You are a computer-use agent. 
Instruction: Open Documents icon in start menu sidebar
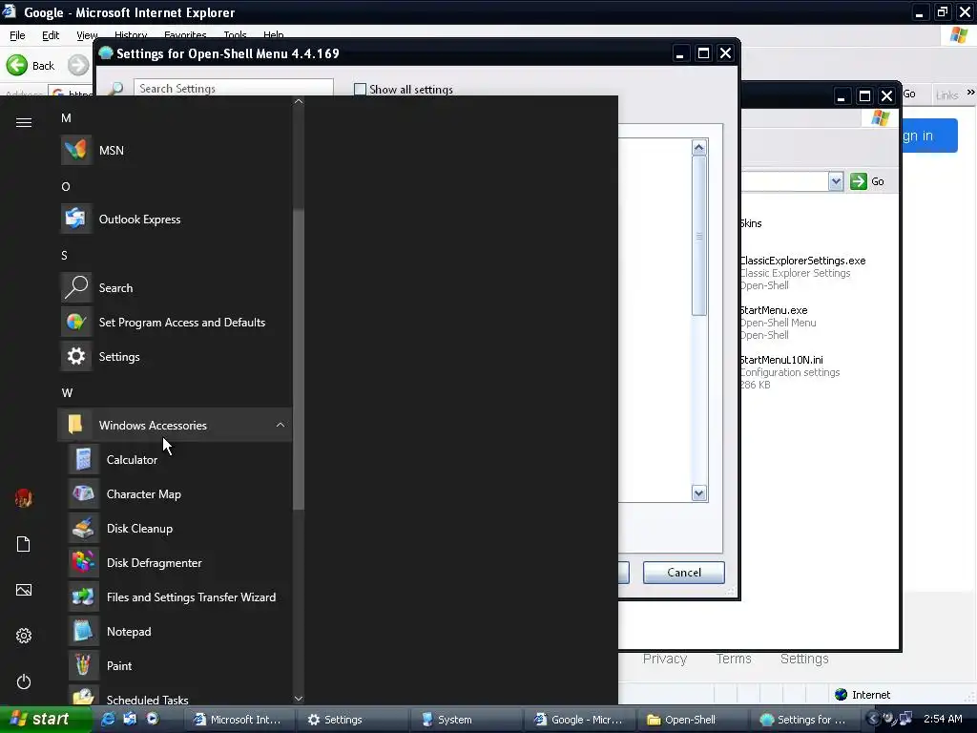[x=24, y=544]
